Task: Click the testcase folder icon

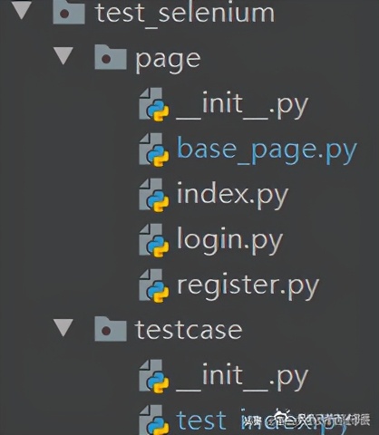Action: (x=111, y=329)
